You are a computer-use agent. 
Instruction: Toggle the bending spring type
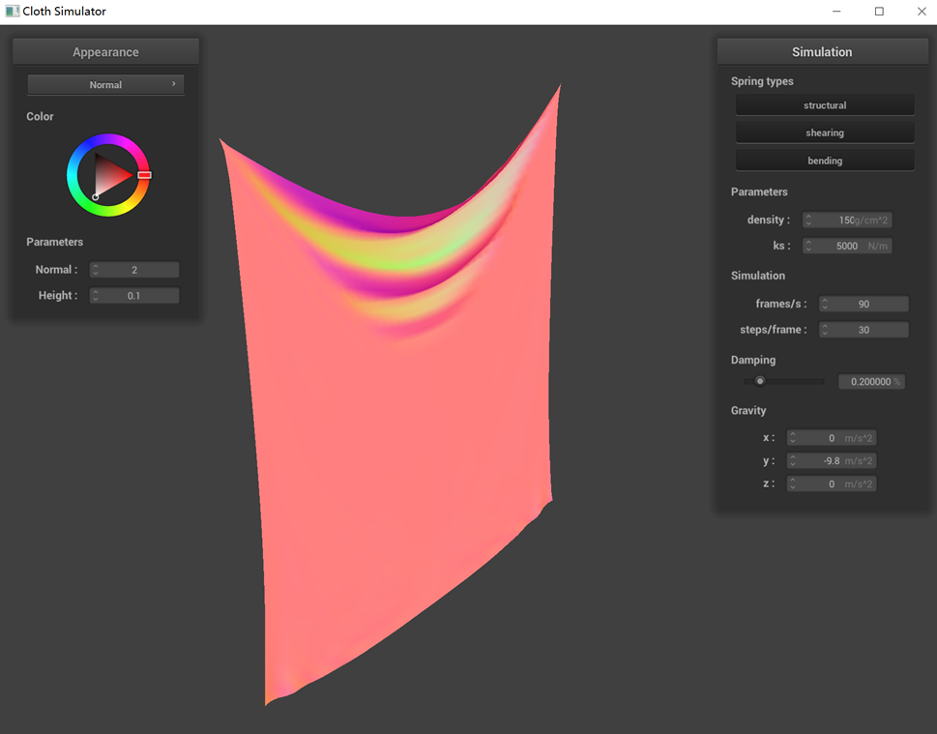825,161
